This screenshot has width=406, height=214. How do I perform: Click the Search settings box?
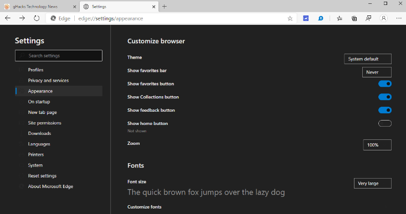click(x=59, y=55)
